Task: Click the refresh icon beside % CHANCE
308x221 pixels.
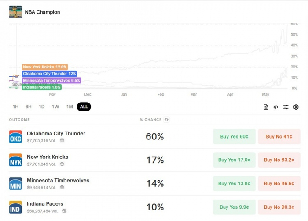Action: tap(167, 120)
